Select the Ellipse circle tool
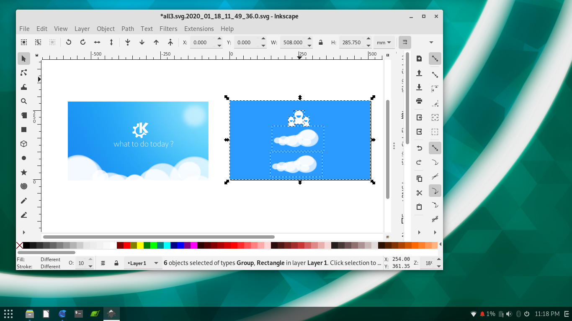572x321 pixels. click(24, 158)
